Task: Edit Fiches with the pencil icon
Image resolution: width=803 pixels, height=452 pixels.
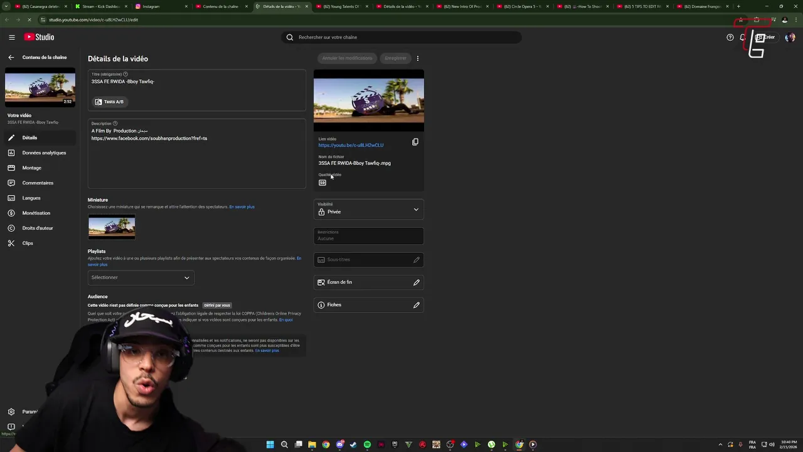Action: coord(416,305)
